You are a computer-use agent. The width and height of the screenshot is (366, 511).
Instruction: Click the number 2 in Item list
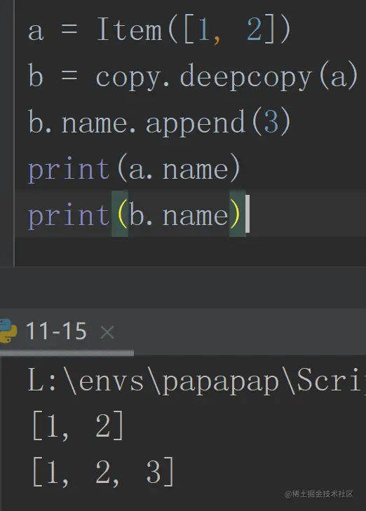[x=255, y=29]
